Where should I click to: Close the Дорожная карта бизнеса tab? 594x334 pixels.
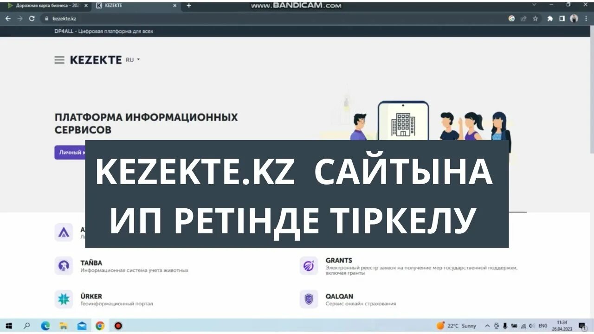[x=86, y=6]
